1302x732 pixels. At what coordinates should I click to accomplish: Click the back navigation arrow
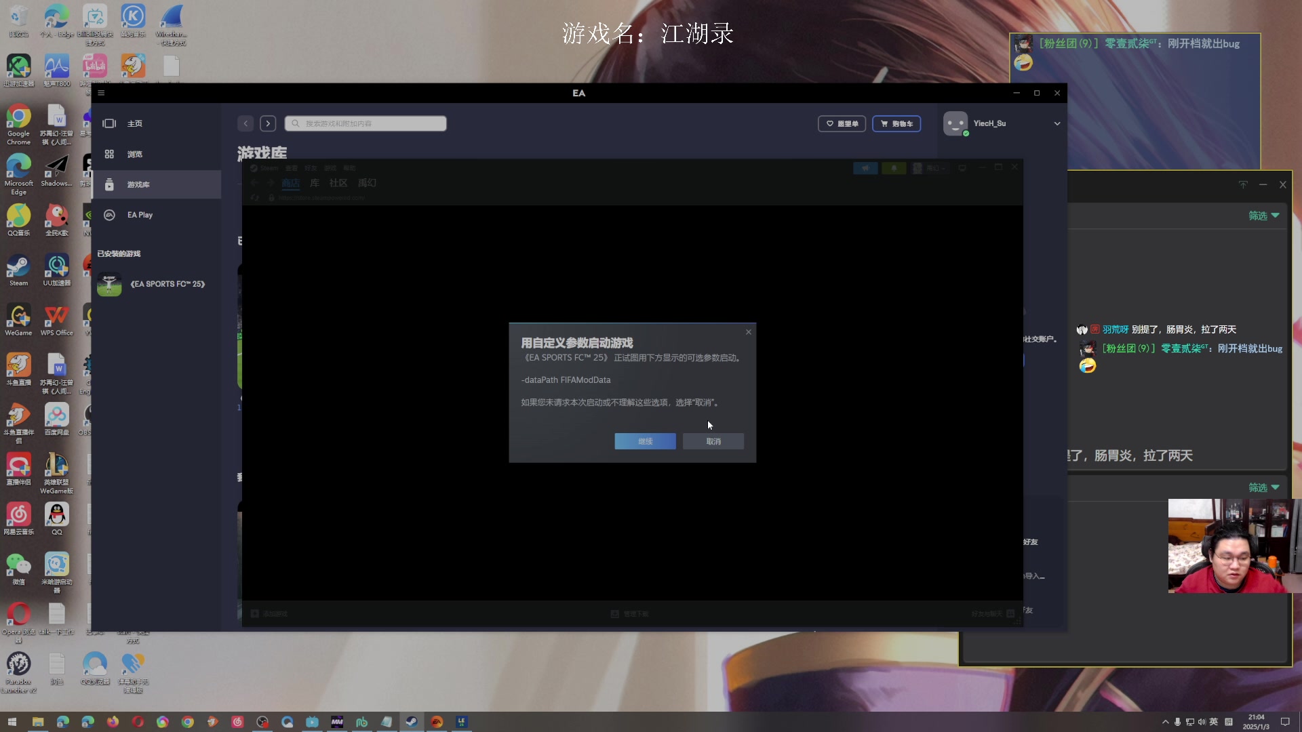coord(245,123)
